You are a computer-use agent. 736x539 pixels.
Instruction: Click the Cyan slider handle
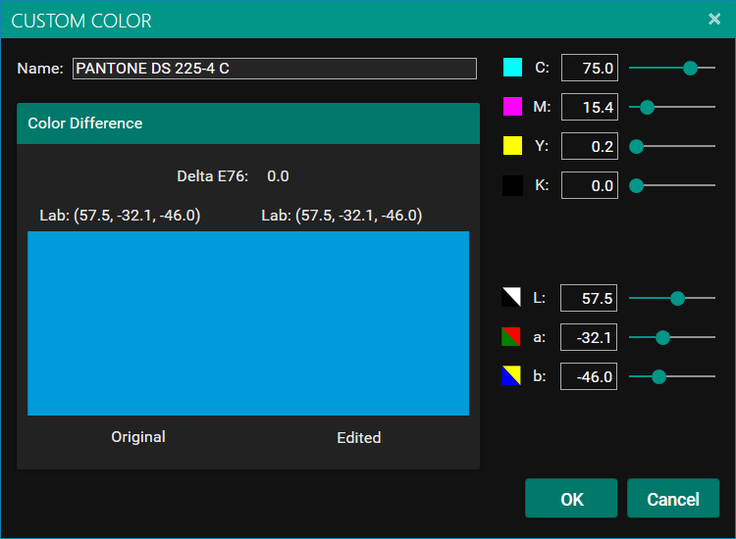pos(690,68)
